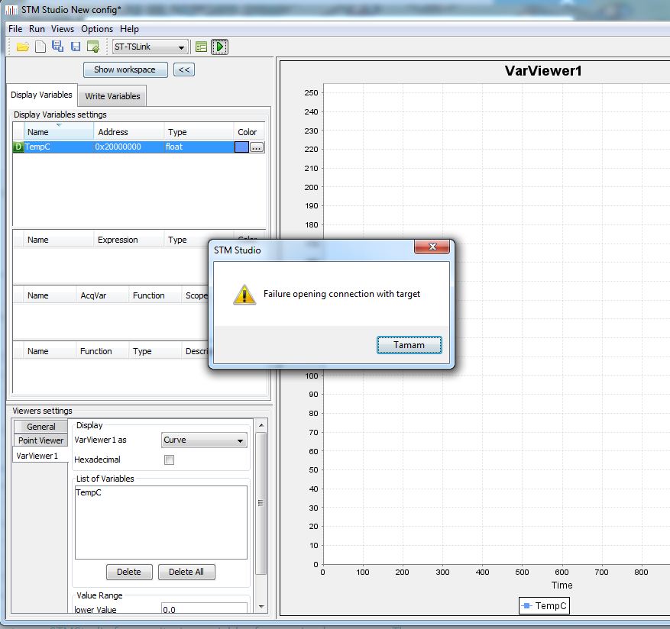Click the warning icon in the dialog
Screen dimensions: 670x629
coord(244,295)
